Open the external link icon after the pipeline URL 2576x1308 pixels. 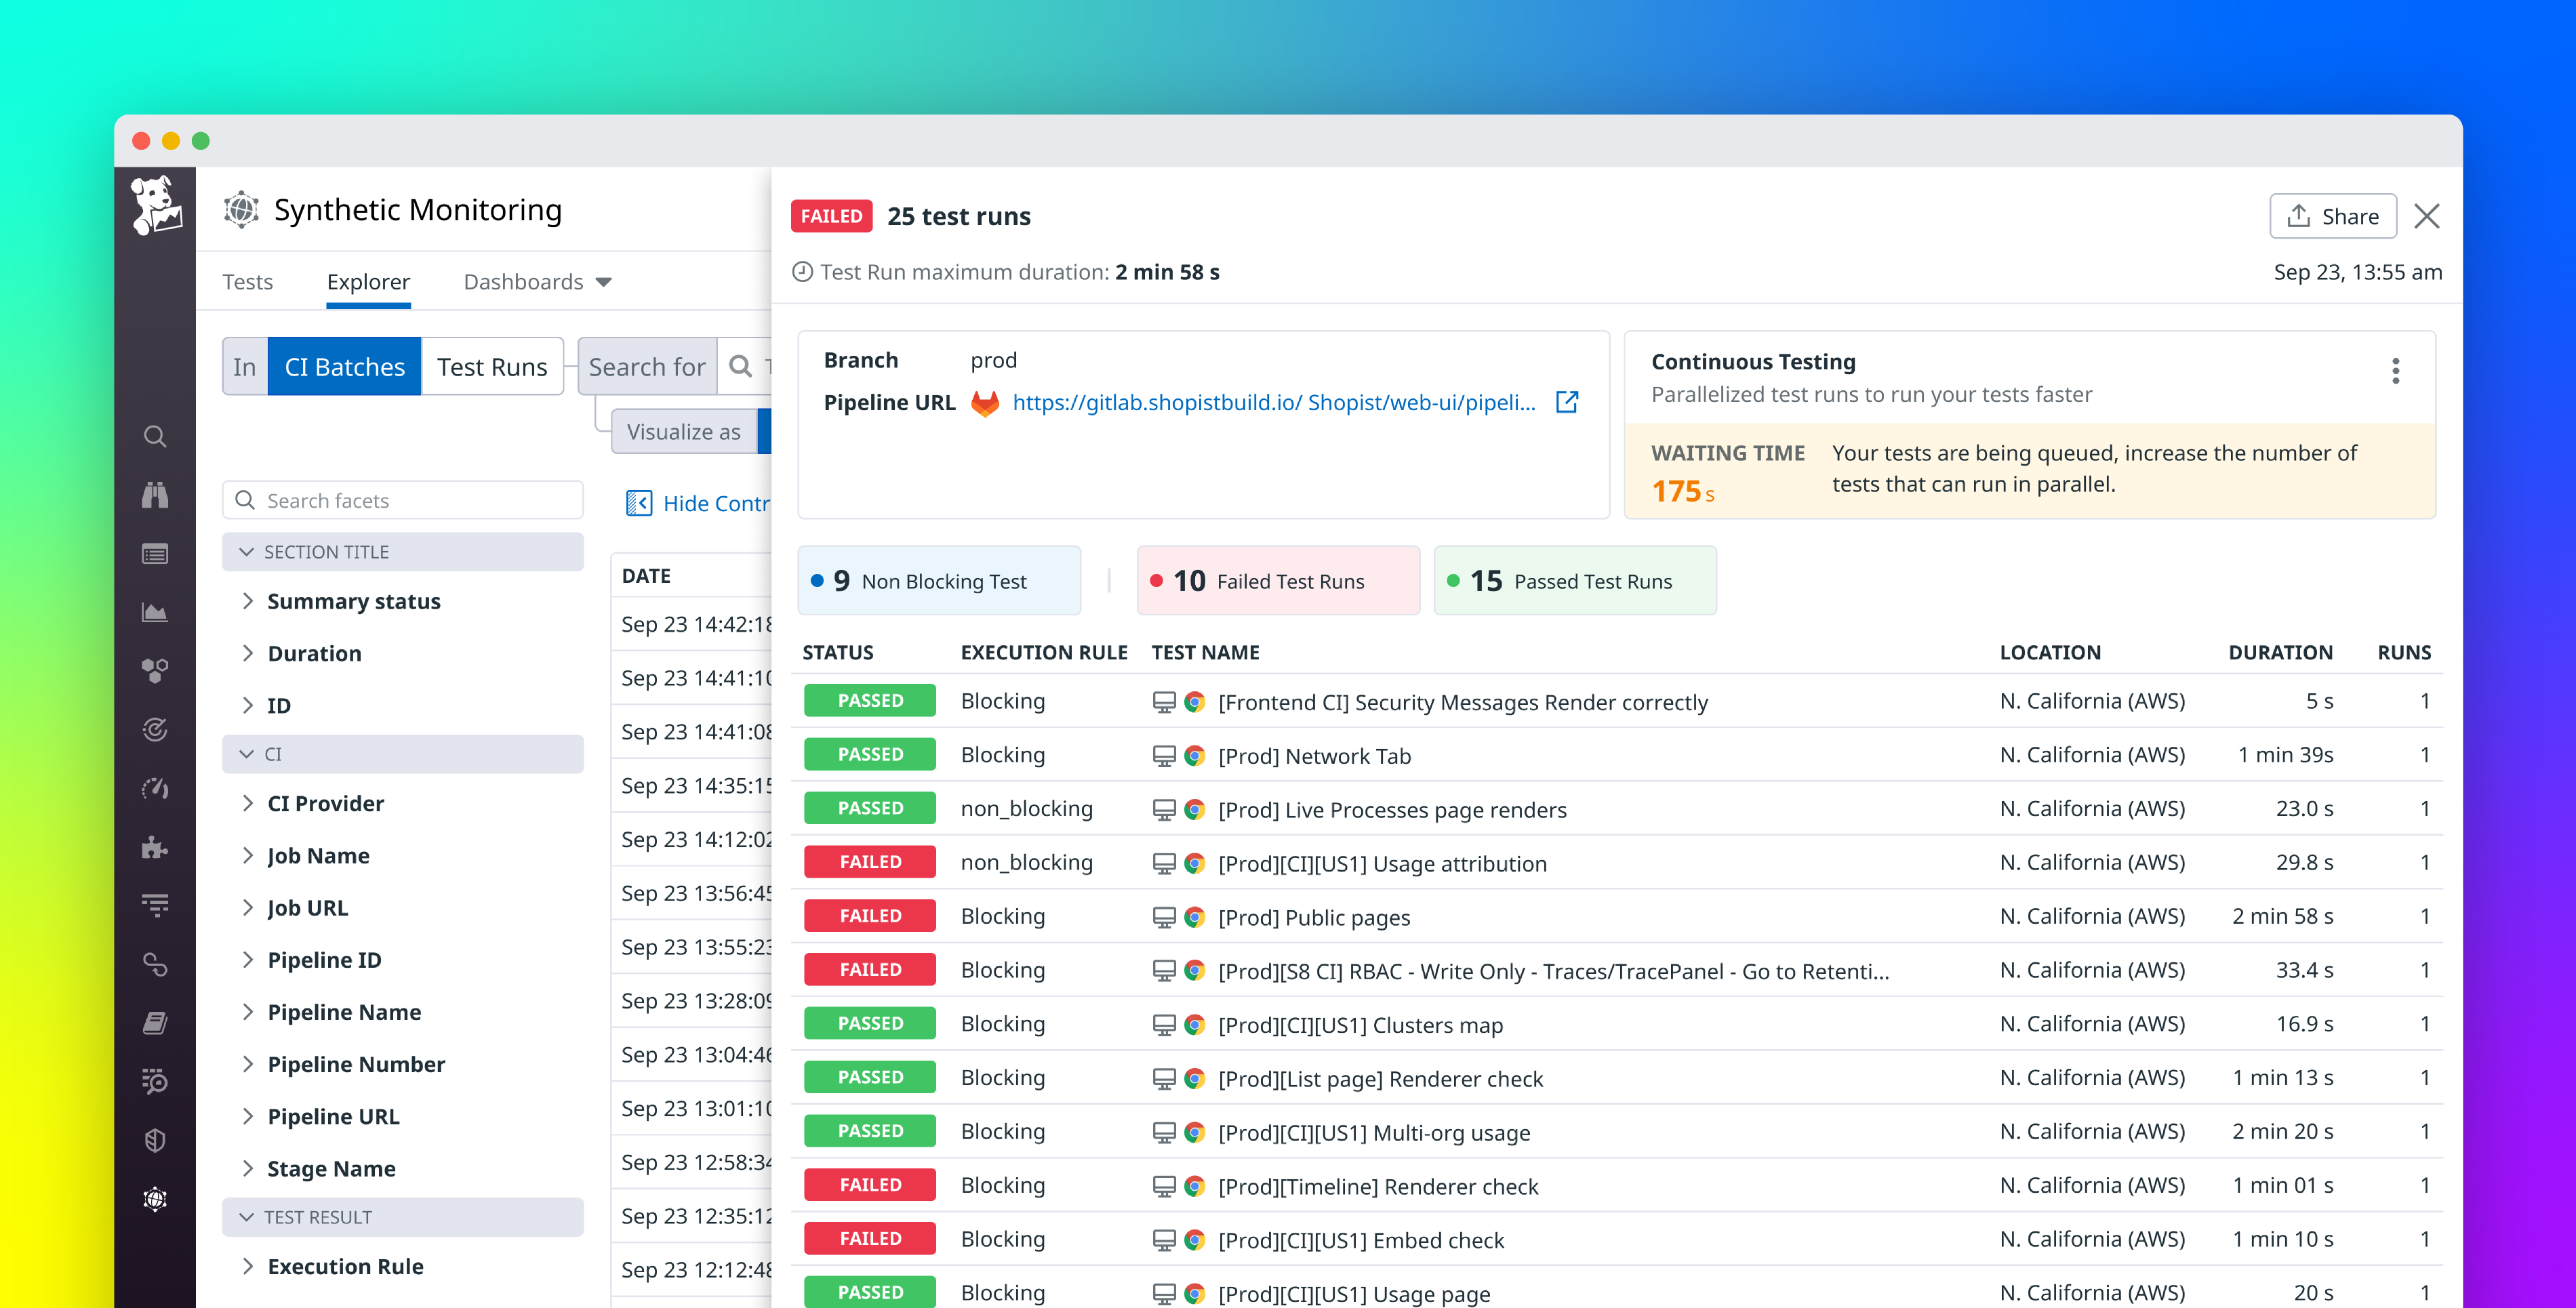tap(1566, 402)
